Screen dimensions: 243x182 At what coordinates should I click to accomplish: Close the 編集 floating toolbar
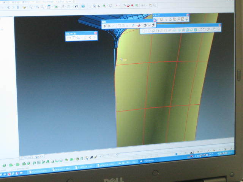coord(154,21)
